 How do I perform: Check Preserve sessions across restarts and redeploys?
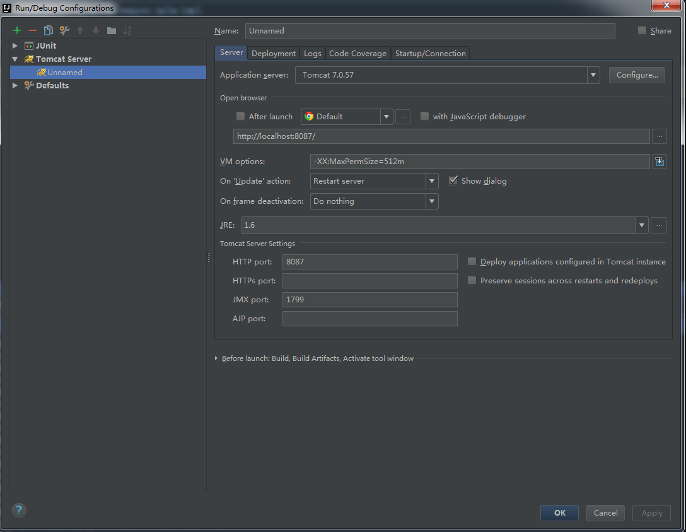click(x=472, y=281)
